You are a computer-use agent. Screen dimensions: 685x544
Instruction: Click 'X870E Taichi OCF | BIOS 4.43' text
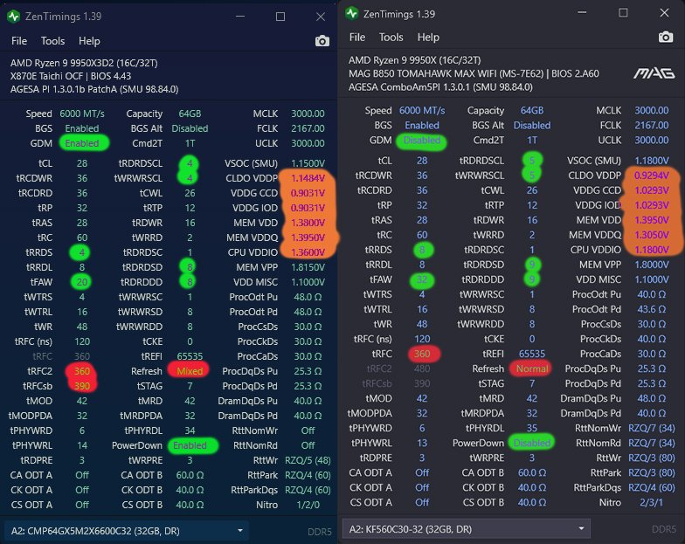(x=71, y=76)
